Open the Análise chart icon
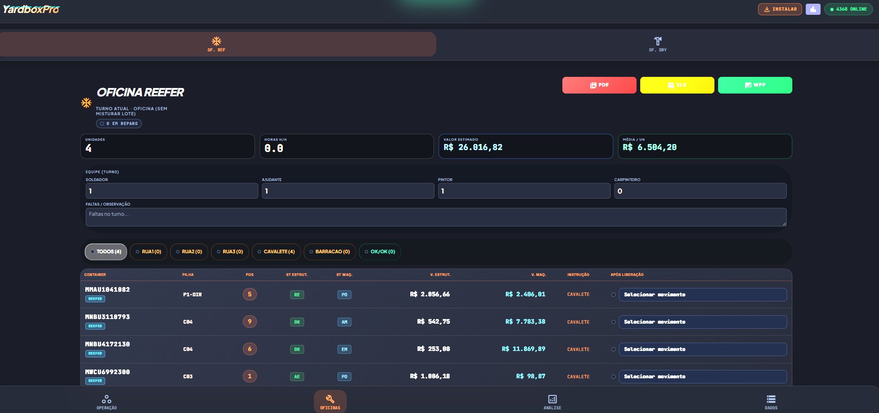The image size is (879, 413). [552, 399]
